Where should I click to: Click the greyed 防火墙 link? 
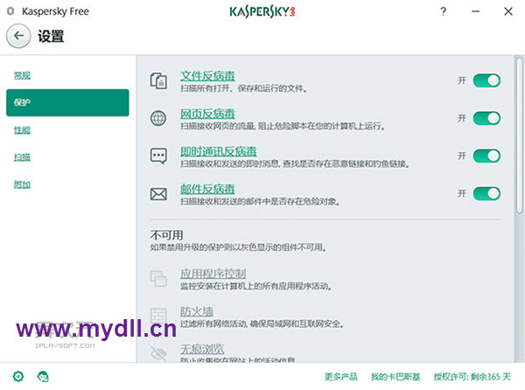(197, 311)
